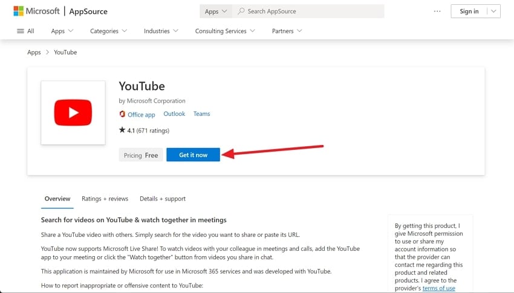Go to Apps breadcrumb link
Image resolution: width=514 pixels, height=293 pixels.
(34, 53)
